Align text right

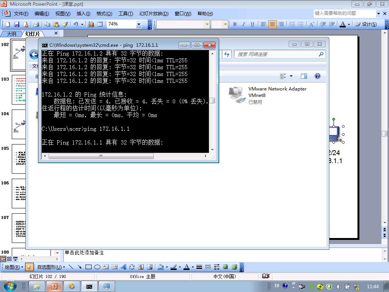[x=281, y=24]
